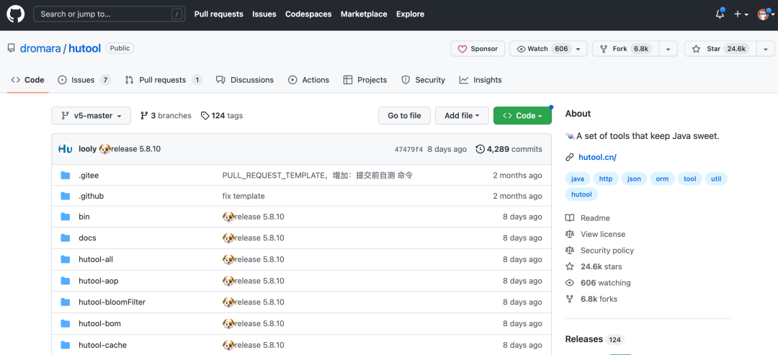Select the java topic tag

coord(577,179)
